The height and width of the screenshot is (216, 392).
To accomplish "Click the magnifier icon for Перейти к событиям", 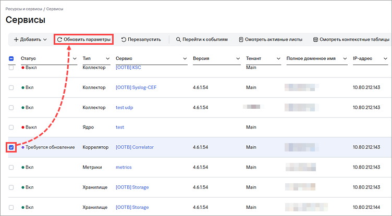I will [178, 40].
